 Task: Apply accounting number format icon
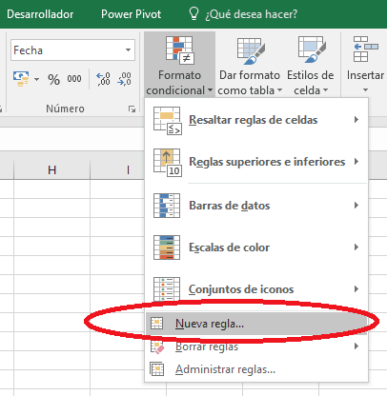21,79
